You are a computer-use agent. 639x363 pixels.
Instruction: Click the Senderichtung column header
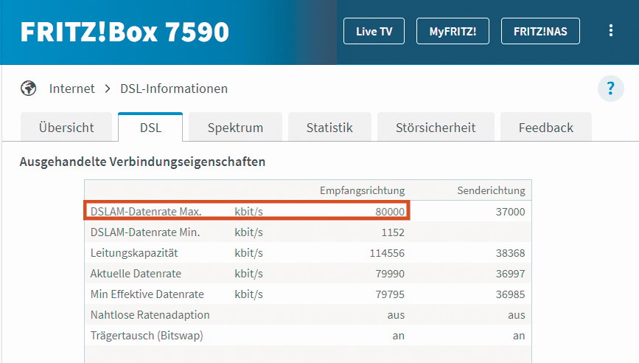coord(491,190)
